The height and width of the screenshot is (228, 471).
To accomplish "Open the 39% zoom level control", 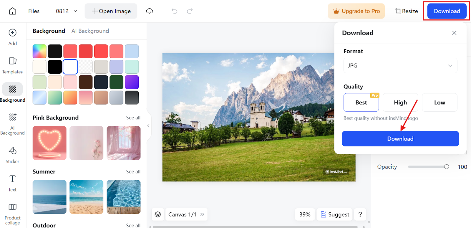I will (305, 214).
